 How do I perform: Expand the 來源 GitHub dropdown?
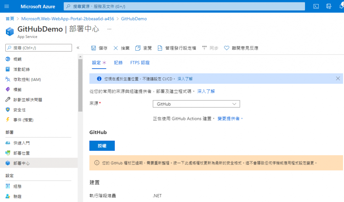click(196, 104)
